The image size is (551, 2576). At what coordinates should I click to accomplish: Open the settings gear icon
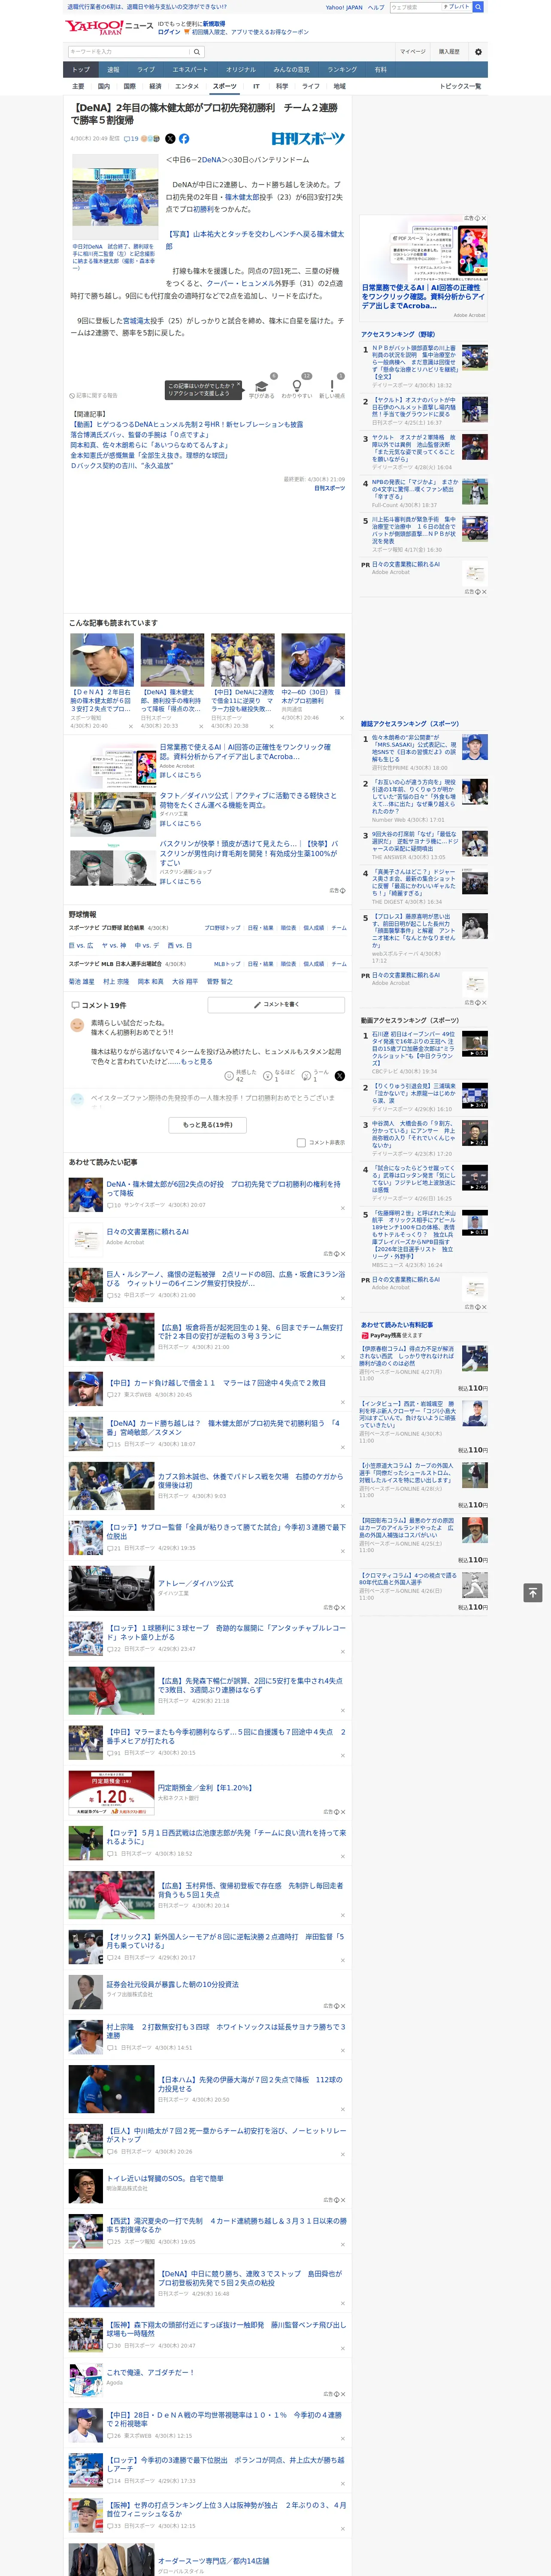[478, 52]
